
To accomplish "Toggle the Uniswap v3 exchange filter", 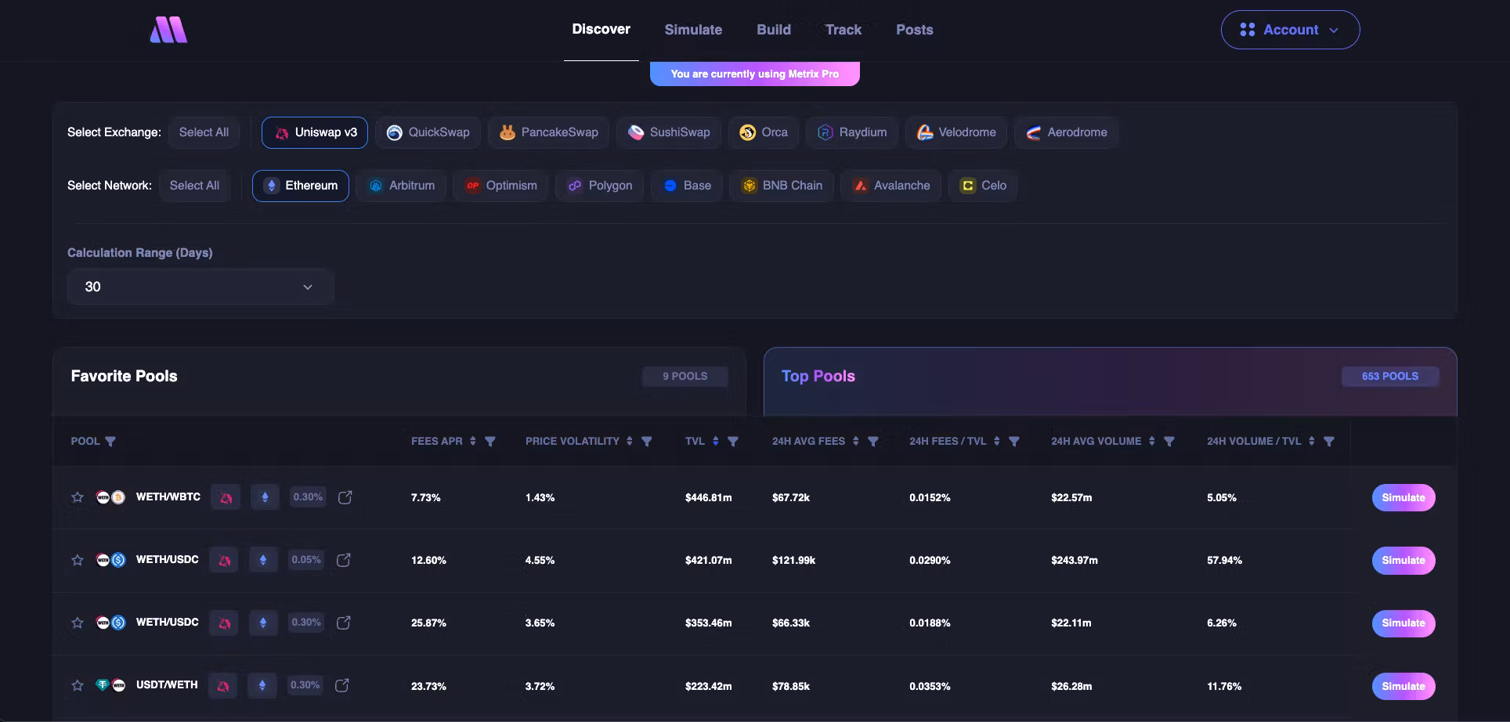I will click(x=315, y=132).
